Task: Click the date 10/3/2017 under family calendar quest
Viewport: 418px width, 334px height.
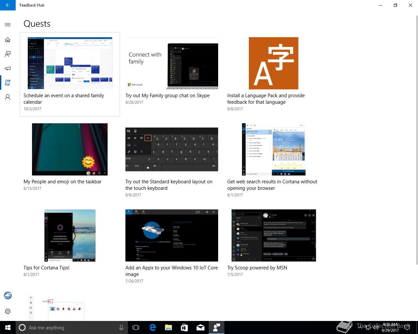Action: 32,109
